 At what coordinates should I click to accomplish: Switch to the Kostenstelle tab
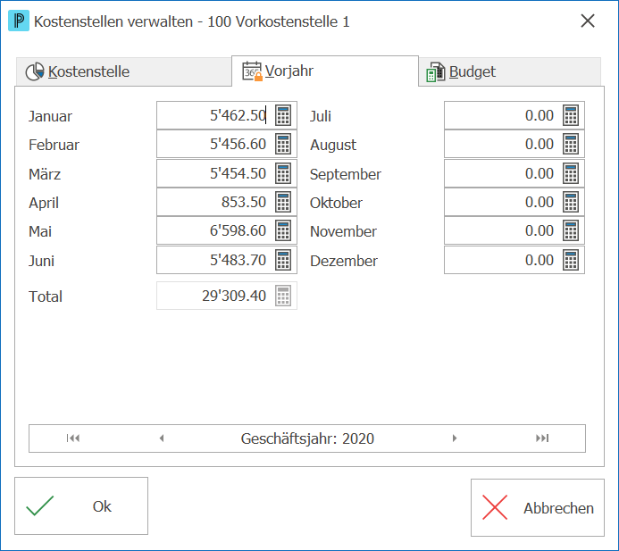[x=123, y=71]
